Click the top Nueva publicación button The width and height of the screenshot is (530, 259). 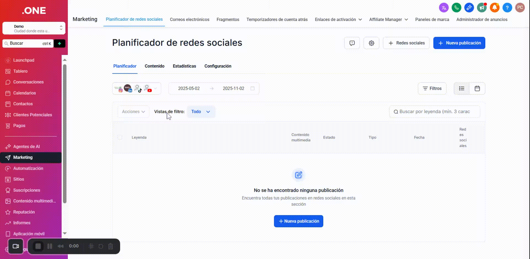click(459, 43)
